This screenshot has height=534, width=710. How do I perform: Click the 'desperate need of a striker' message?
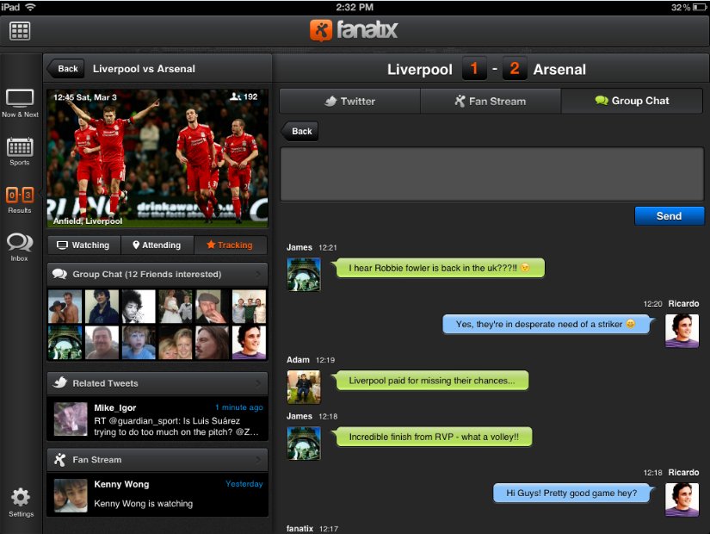click(548, 324)
